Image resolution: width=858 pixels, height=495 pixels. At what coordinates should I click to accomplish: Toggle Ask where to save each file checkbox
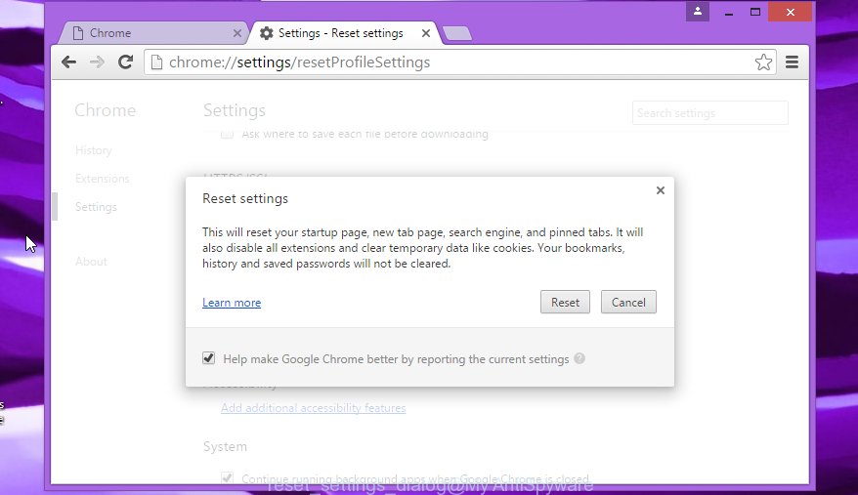tap(228, 135)
